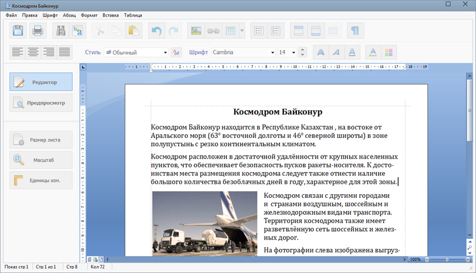Insert a table using the table icon
This screenshot has height=273, width=476.
click(x=231, y=31)
